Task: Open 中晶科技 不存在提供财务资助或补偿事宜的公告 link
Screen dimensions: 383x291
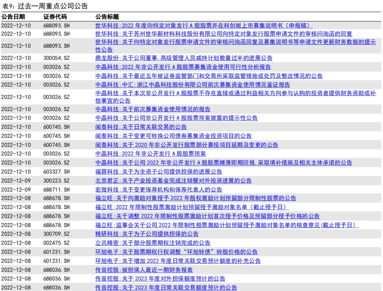Action: [x=235, y=97]
